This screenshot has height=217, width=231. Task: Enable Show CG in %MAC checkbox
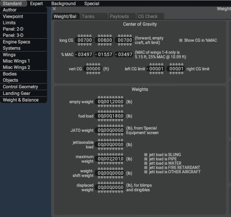(181, 40)
